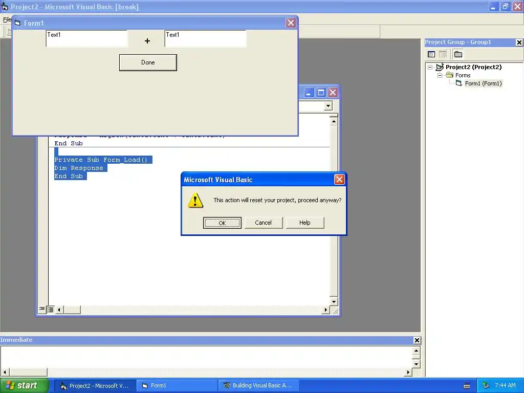
Task: Select the Project2 (Project2) root node
Action: tap(473, 67)
